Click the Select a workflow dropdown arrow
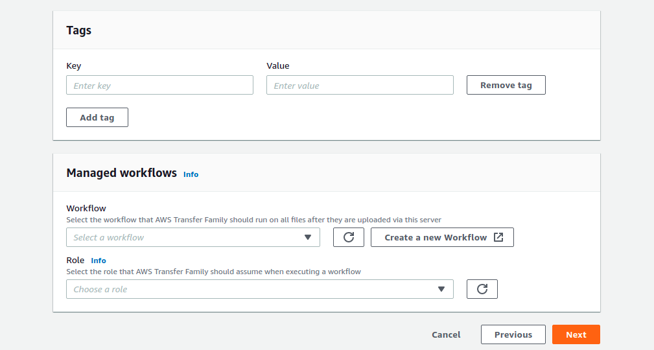The image size is (654, 350). pyautogui.click(x=308, y=237)
